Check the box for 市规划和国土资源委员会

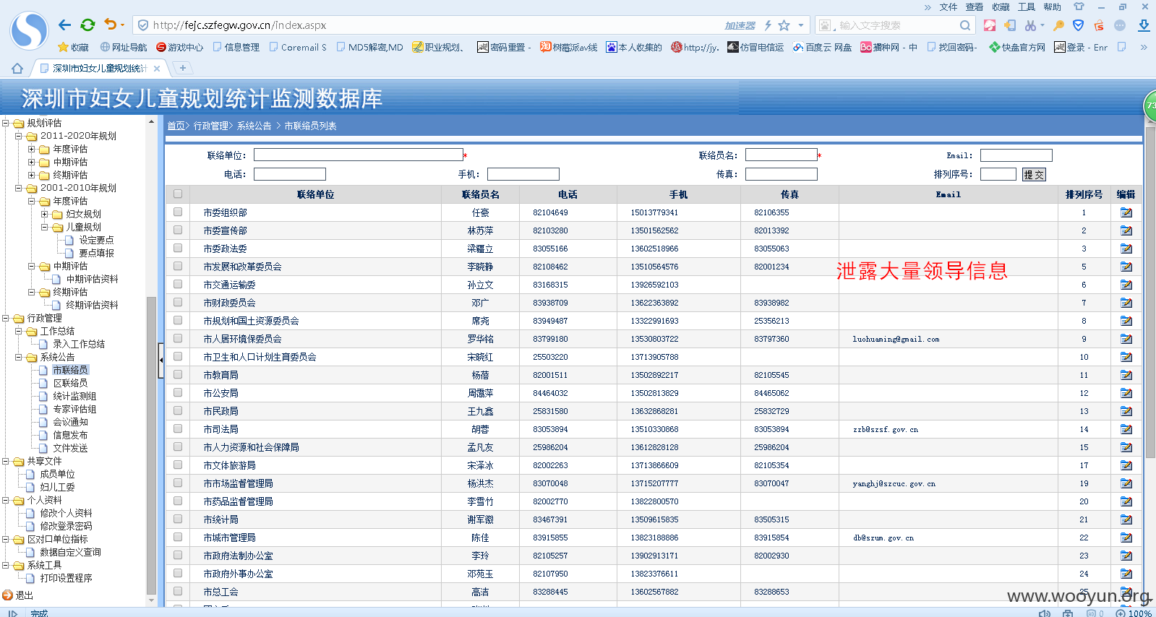(x=178, y=320)
